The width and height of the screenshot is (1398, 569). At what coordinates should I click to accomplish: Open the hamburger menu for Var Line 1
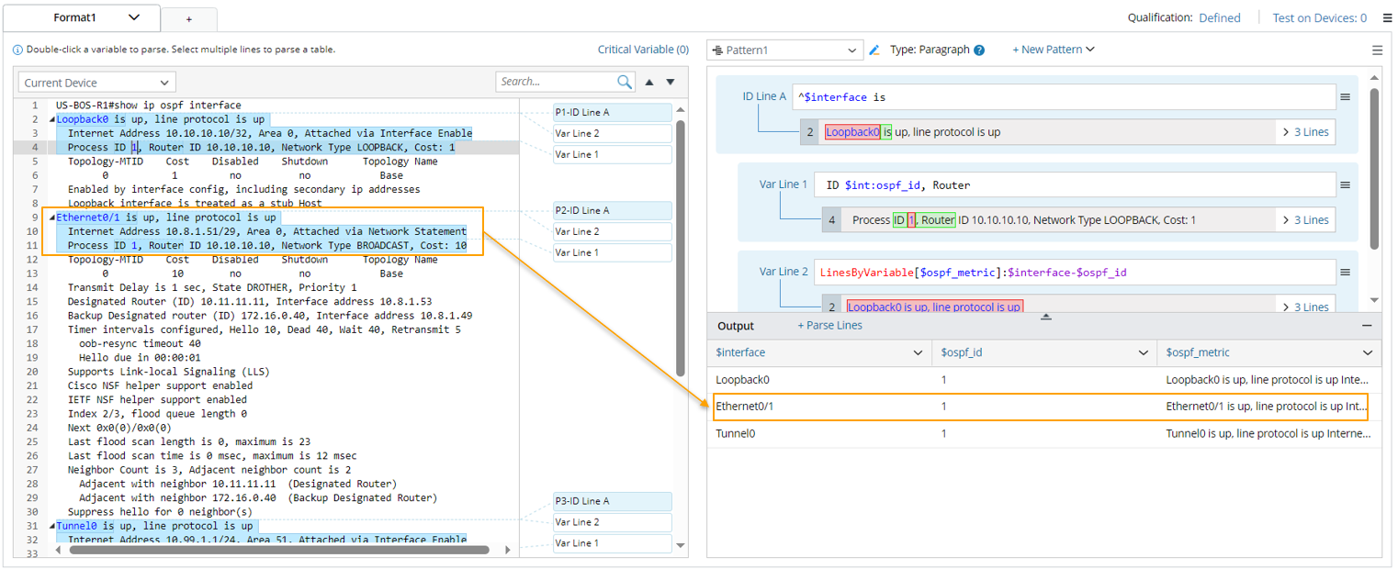[1345, 185]
